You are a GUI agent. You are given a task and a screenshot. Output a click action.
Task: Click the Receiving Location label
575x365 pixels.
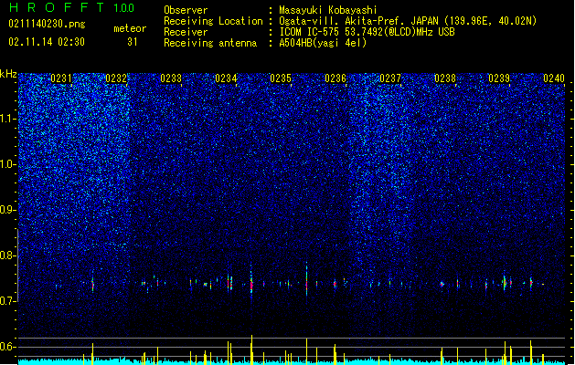point(213,21)
